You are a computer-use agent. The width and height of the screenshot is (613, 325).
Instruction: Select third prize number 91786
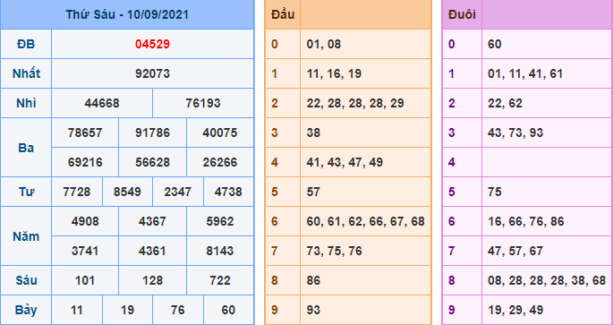tap(152, 133)
